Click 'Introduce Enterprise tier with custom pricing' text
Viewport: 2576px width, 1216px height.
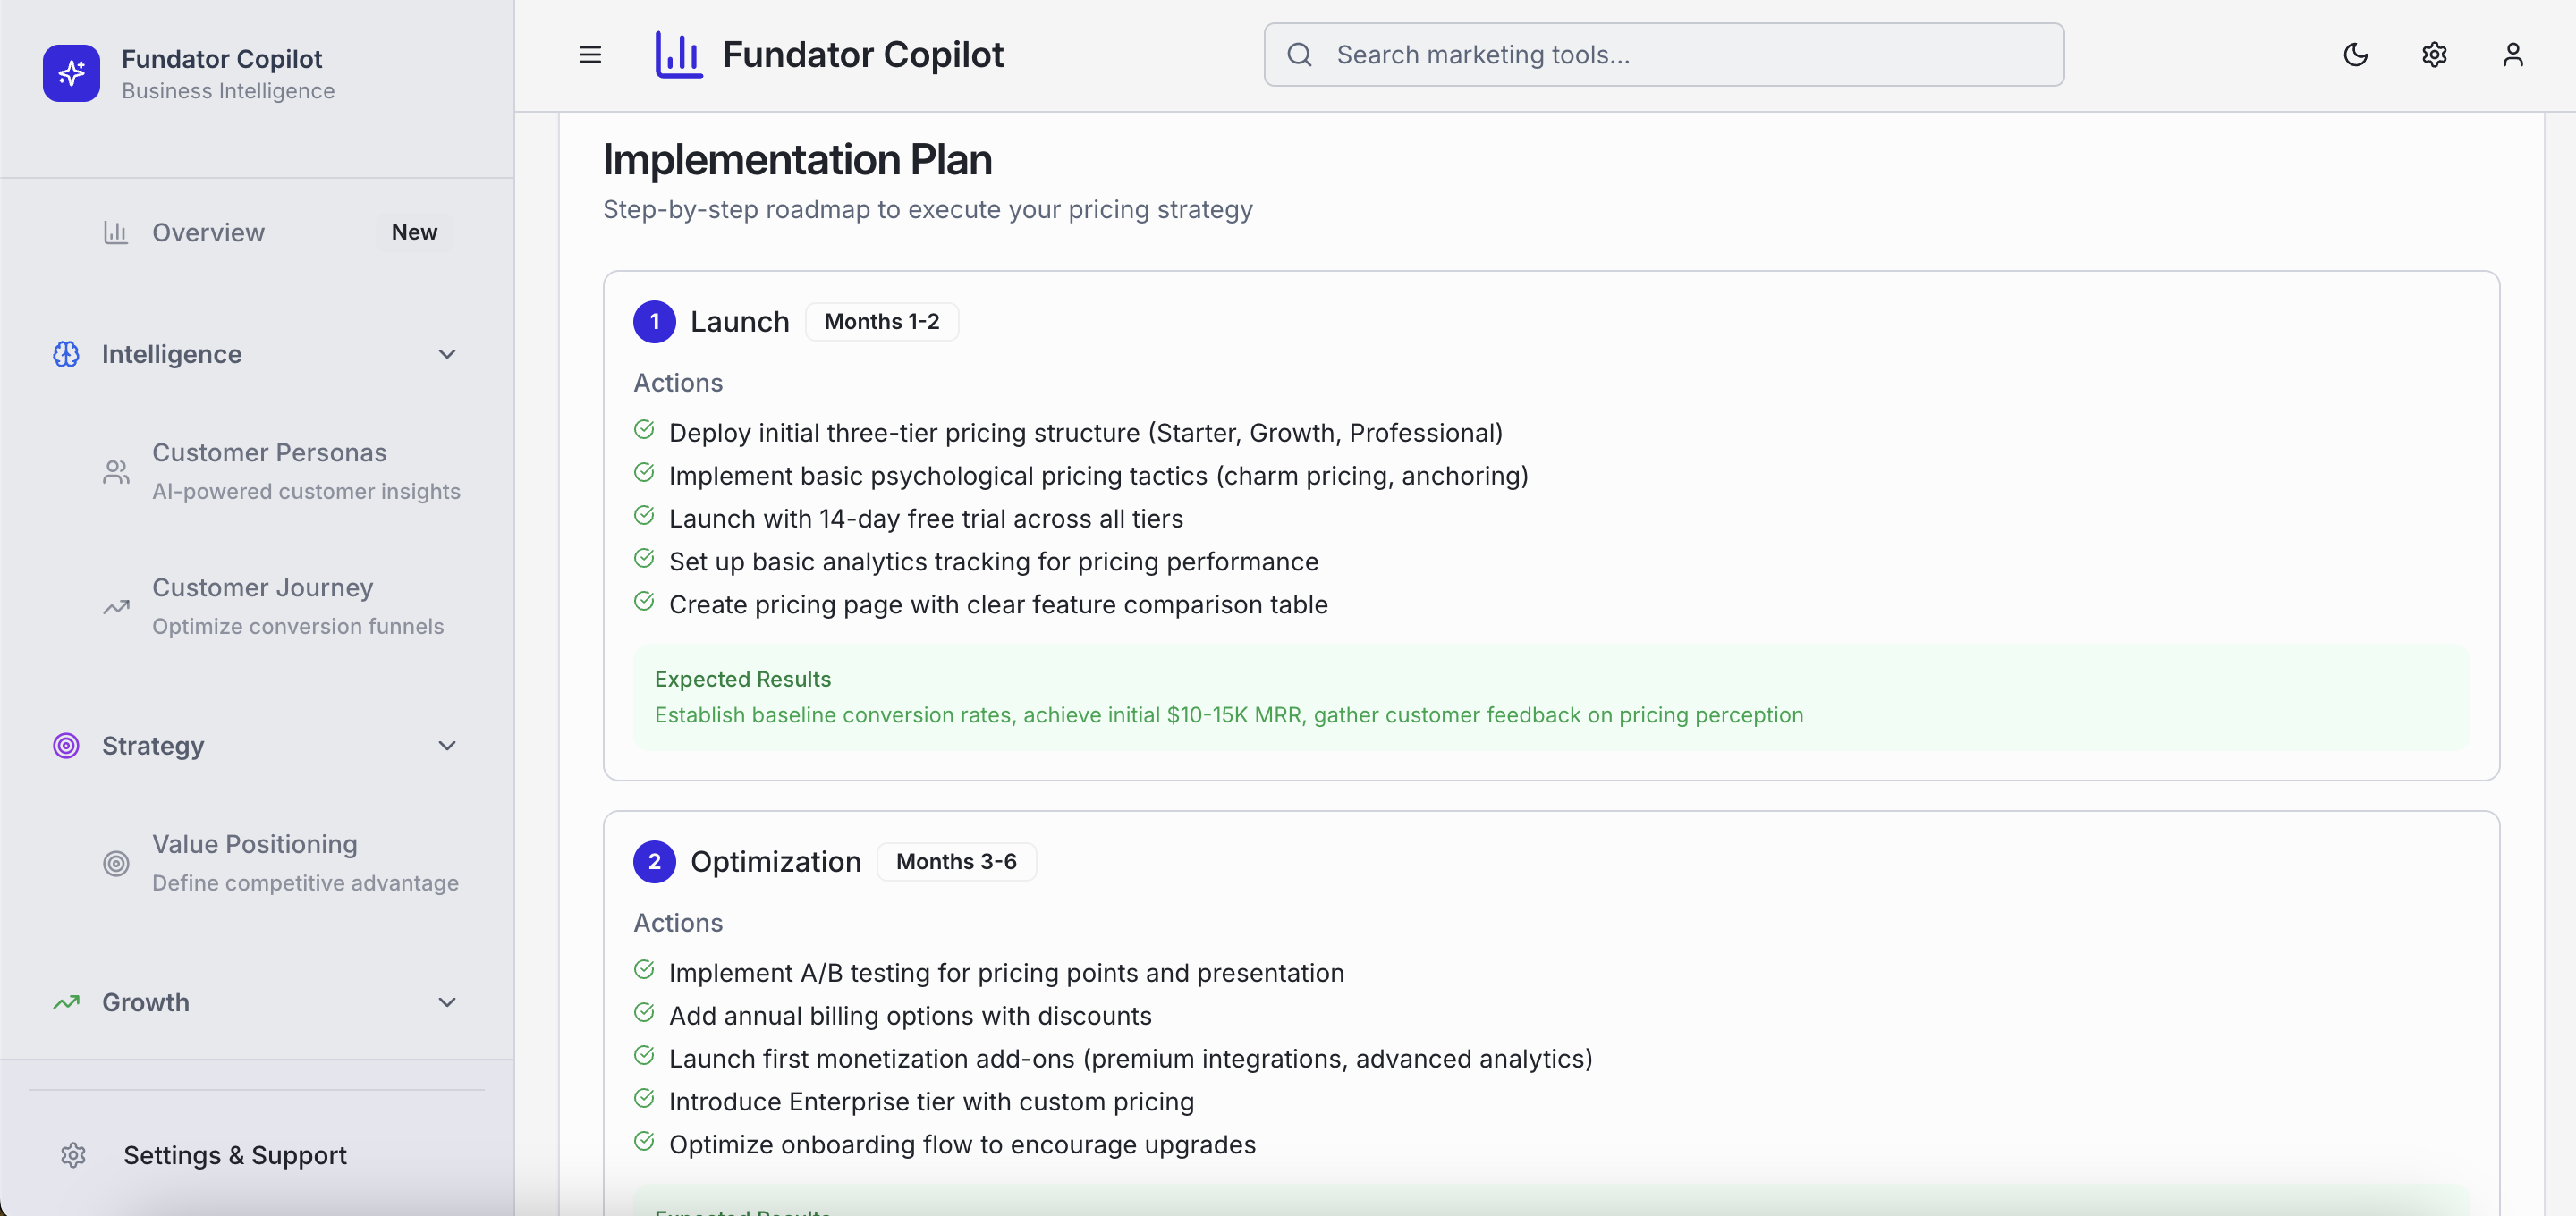931,1102
